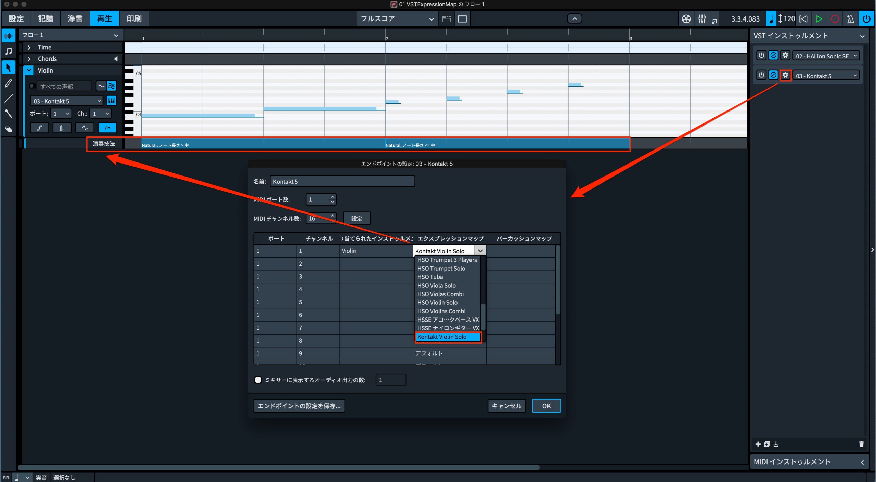This screenshot has width=876, height=482.
Task: Click the Violin voice indicator dot
Action: click(32, 86)
